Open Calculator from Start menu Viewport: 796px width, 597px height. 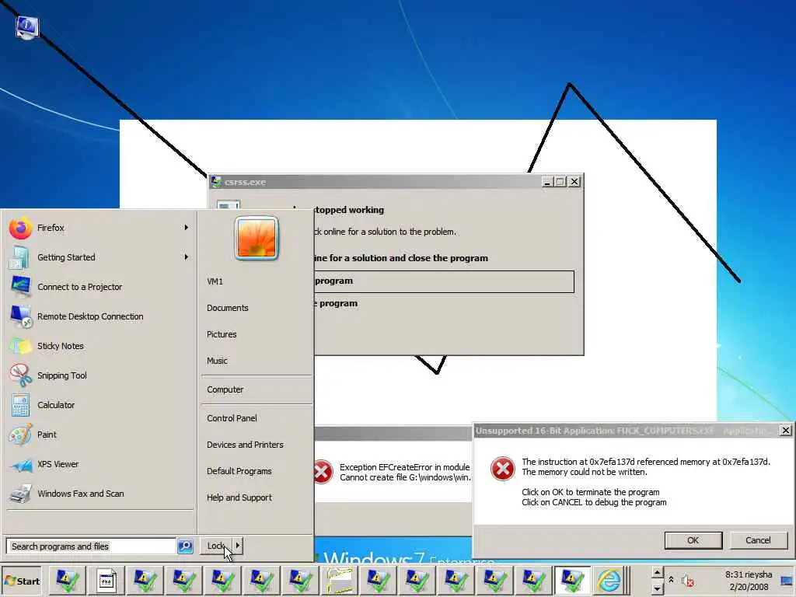[99, 404]
